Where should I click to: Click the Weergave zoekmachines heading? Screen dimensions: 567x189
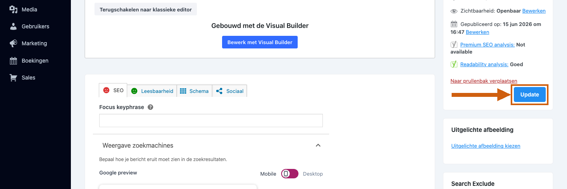click(138, 145)
